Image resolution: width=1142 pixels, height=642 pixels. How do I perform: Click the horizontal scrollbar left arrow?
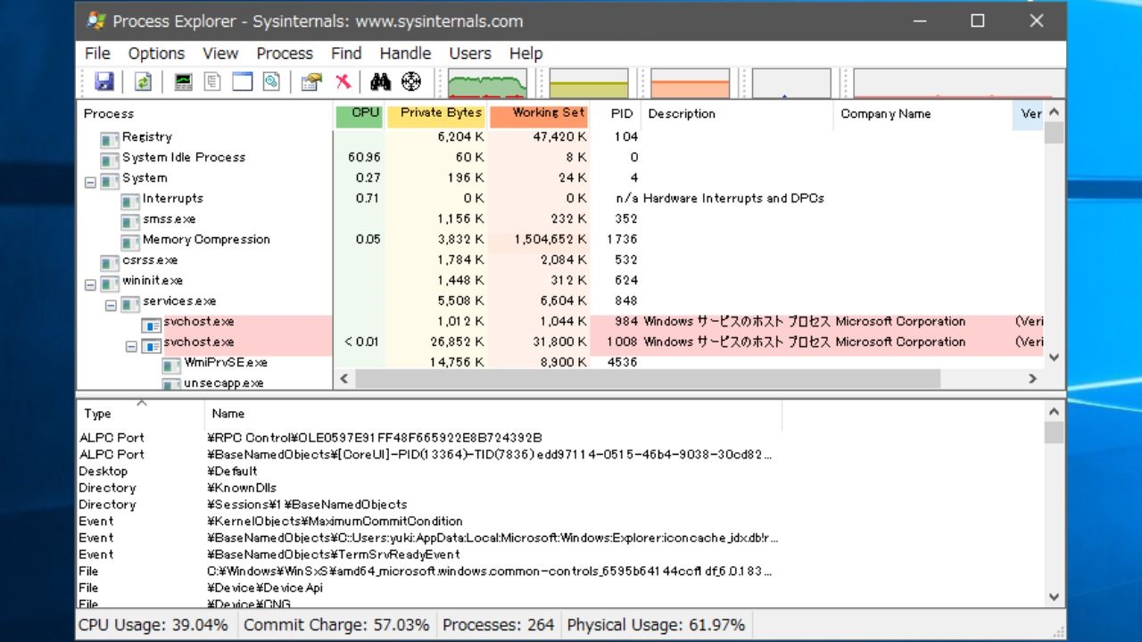coord(344,378)
